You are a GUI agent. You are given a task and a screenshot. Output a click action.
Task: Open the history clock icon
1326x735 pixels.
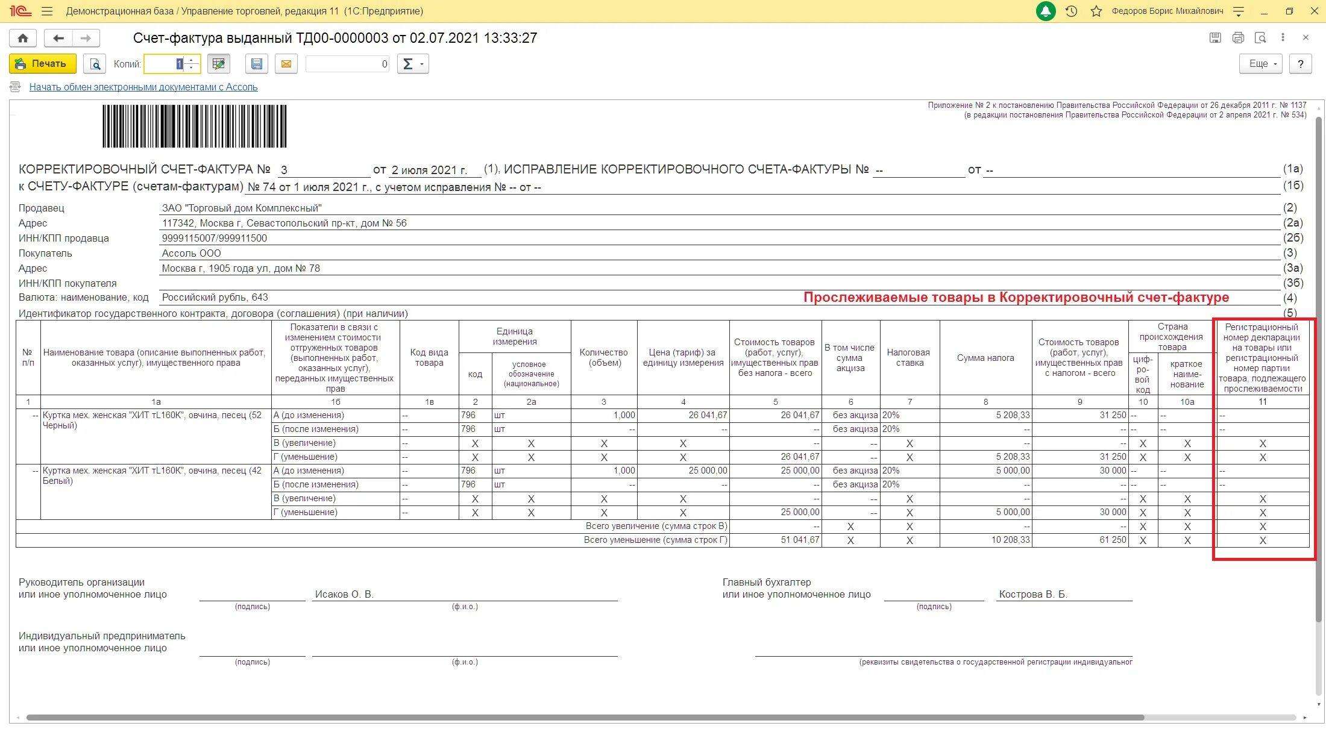coord(1071,11)
